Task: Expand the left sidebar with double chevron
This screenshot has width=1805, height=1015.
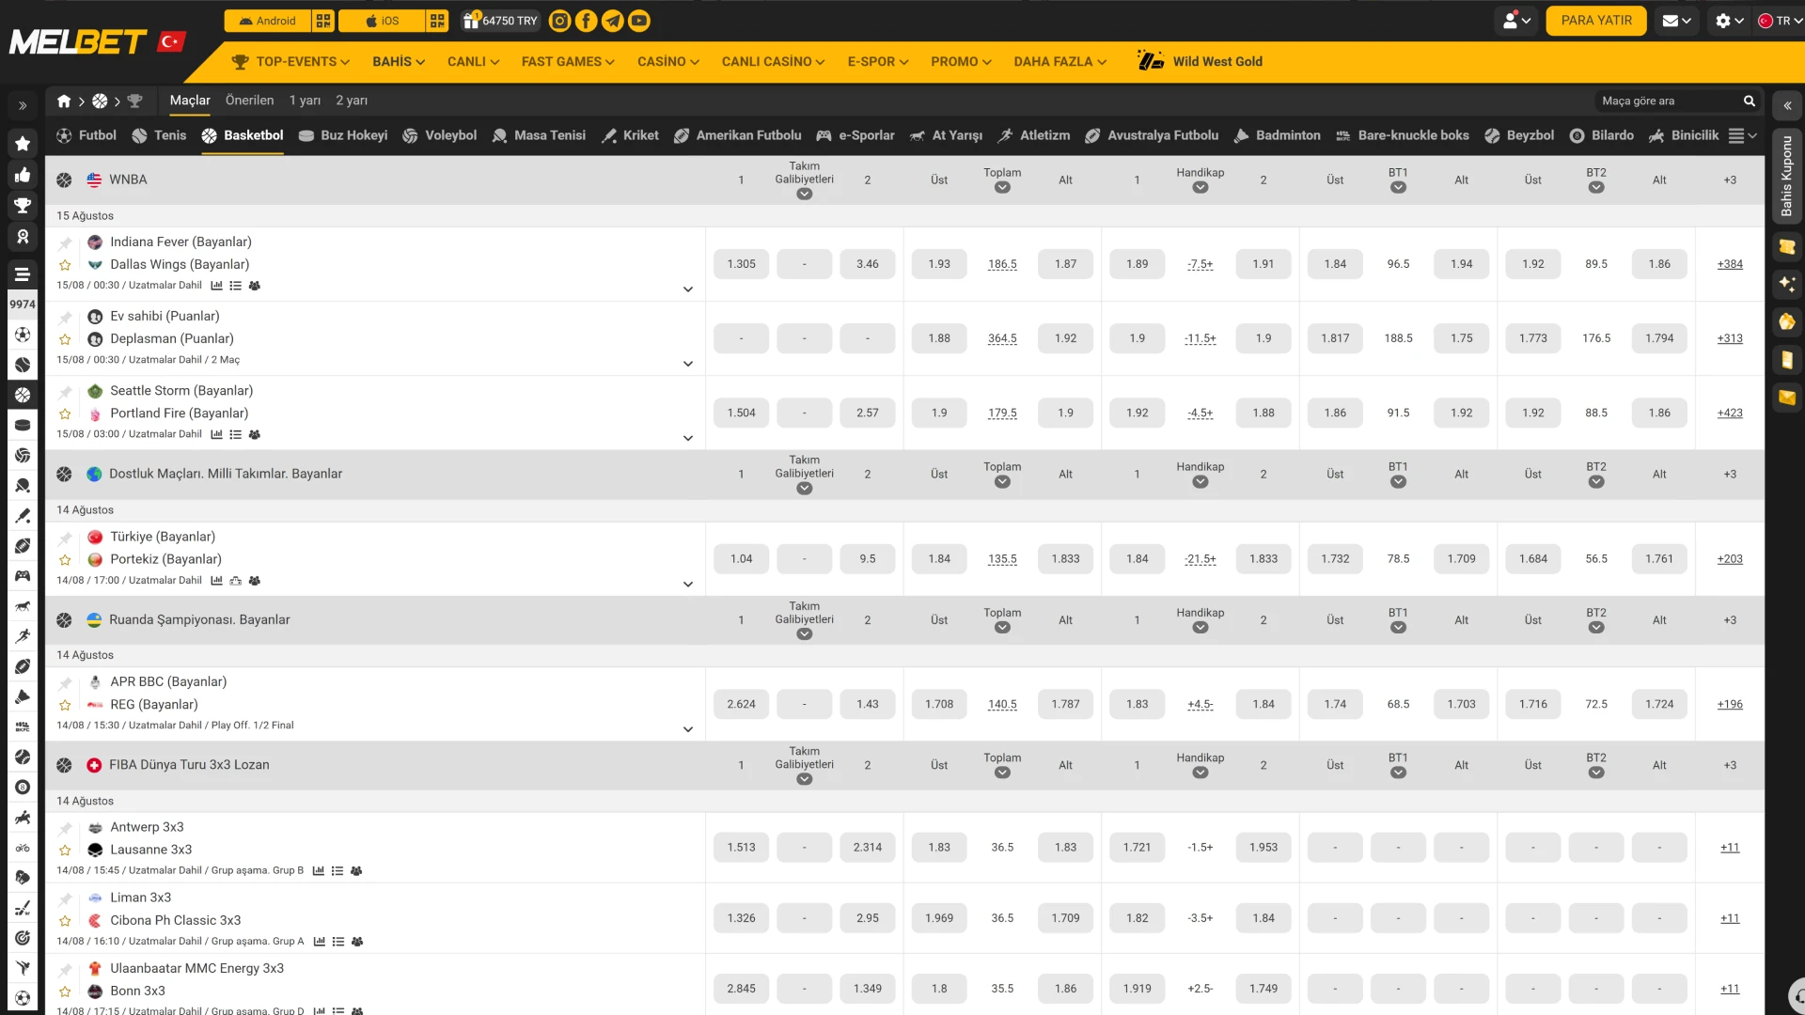Action: [x=23, y=105]
